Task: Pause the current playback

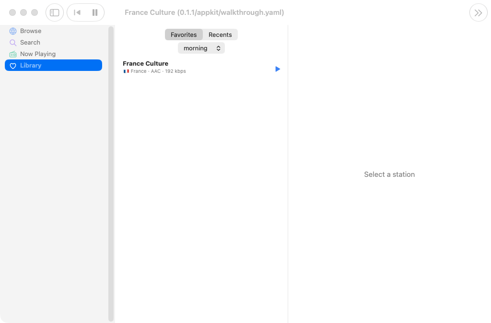Action: click(95, 12)
